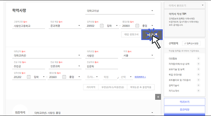Add 자기소개서 section with plus icon

point(198,91)
